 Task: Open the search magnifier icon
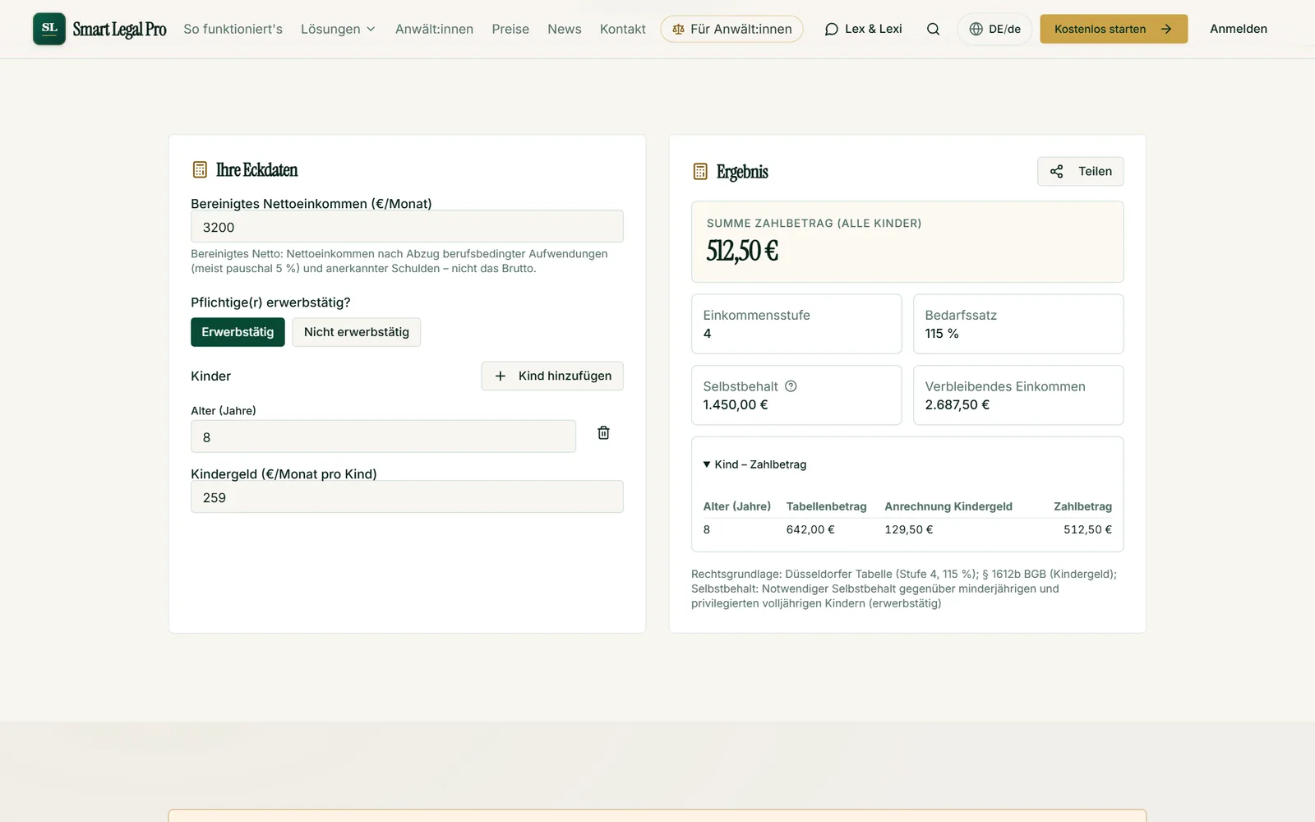(x=933, y=29)
